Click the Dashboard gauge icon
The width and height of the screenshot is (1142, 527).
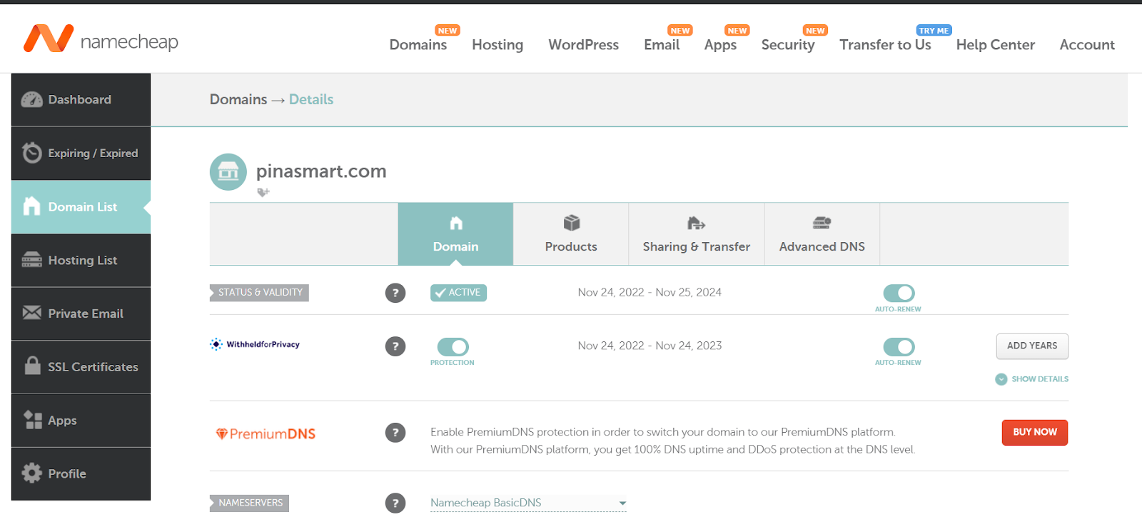click(32, 100)
